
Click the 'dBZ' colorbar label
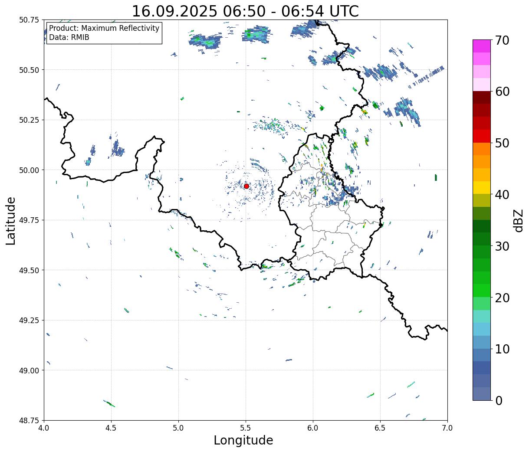518,220
